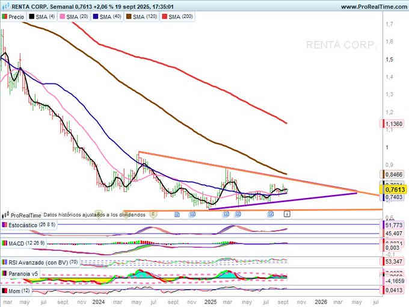This screenshot has height=307, width=409.
Task: Click the blue SMA (40) color swatch
Action: coord(96,17)
